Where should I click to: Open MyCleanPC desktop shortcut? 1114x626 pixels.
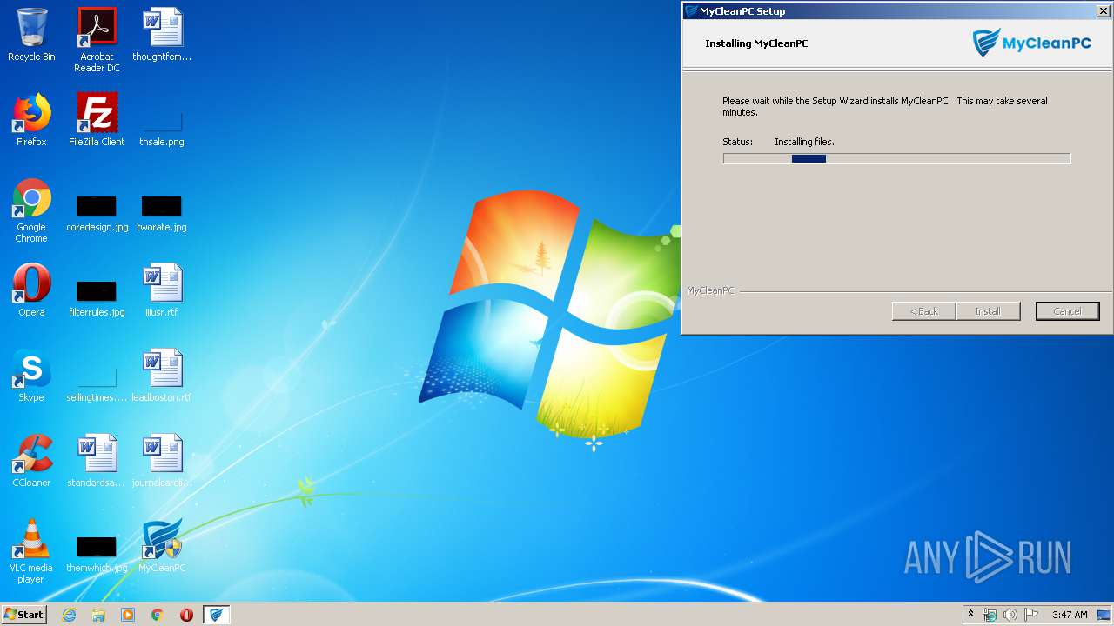162,546
